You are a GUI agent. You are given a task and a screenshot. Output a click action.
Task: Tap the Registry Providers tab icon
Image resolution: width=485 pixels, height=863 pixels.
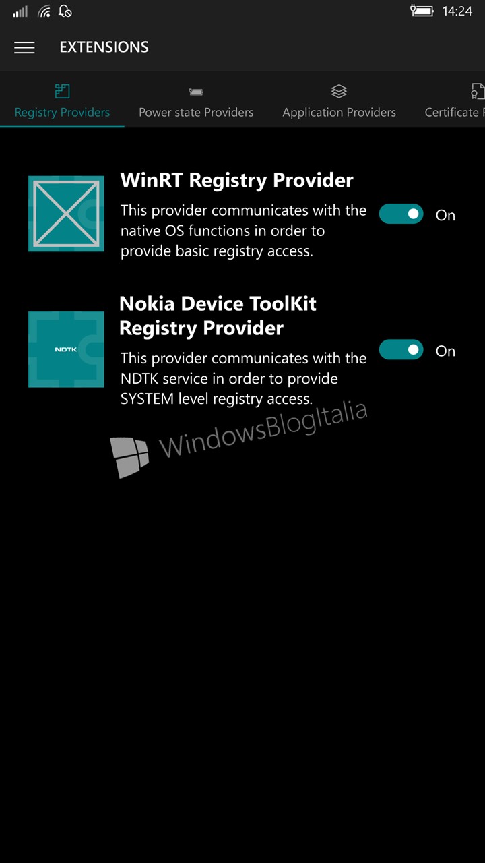(62, 91)
